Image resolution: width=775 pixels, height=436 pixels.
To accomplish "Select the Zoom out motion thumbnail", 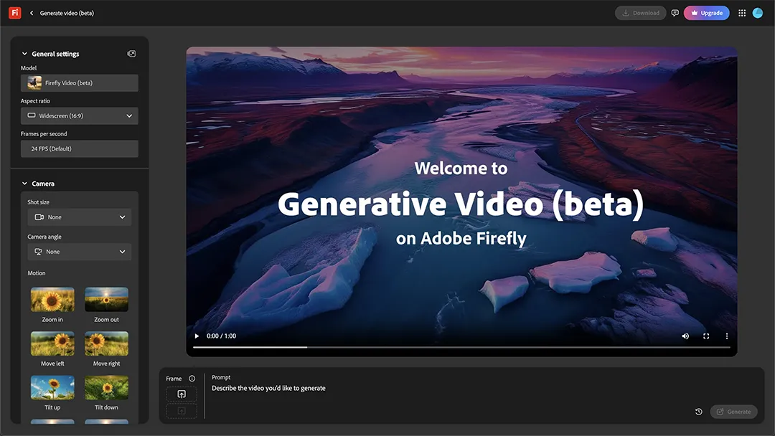I will tap(106, 299).
